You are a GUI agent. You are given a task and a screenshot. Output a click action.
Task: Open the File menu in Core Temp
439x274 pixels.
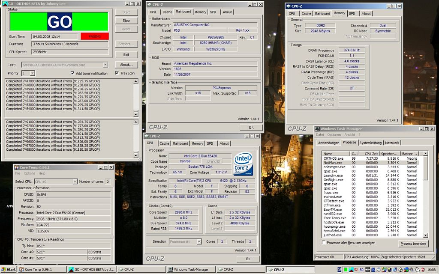[x=18, y=173]
